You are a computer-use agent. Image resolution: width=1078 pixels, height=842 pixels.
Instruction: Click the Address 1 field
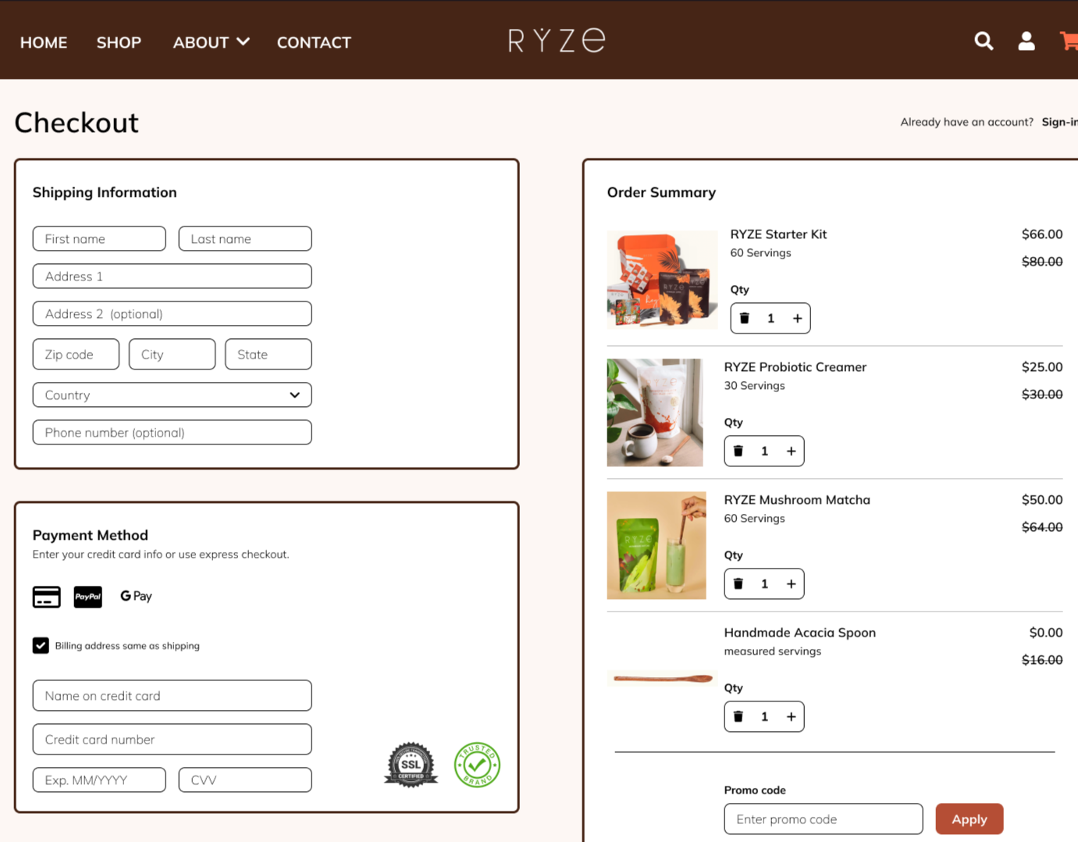[x=173, y=276]
